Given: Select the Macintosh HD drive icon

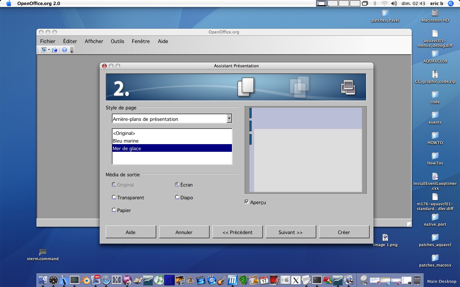Looking at the screenshot, I should [435, 13].
